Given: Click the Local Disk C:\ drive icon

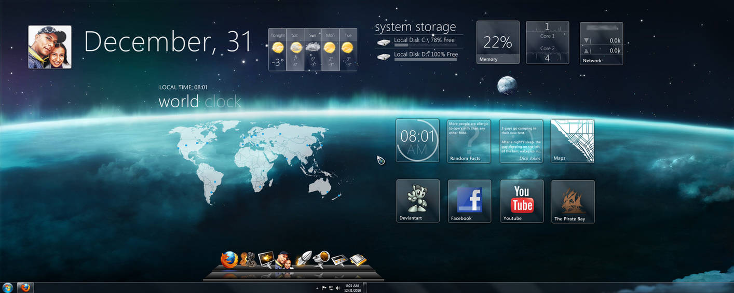Looking at the screenshot, I should pos(384,42).
